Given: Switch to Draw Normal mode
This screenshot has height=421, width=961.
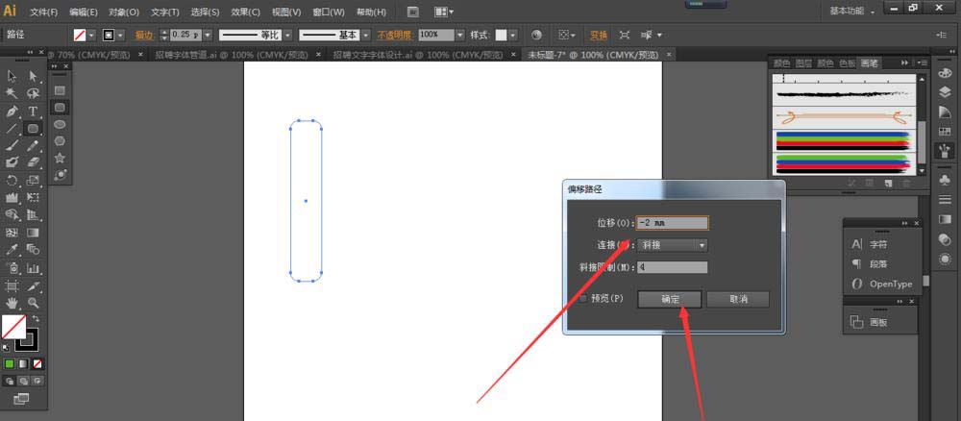Looking at the screenshot, I should click(10, 381).
